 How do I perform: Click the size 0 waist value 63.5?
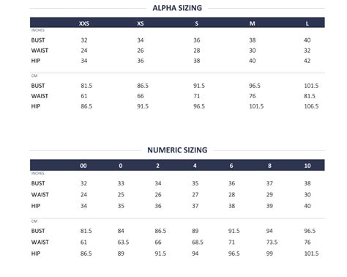123,242
